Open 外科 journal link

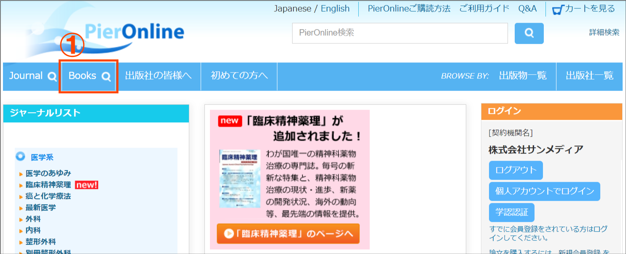coord(33,219)
